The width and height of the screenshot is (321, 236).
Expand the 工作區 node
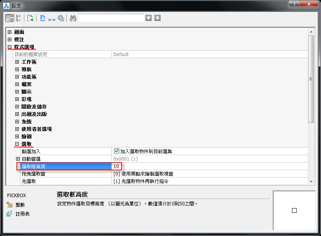pyautogui.click(x=17, y=62)
